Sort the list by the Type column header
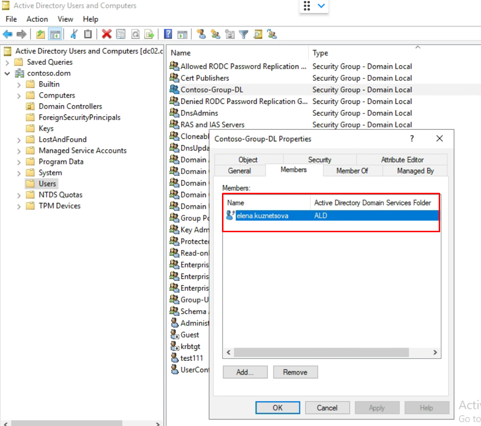The width and height of the screenshot is (481, 426). [x=320, y=53]
